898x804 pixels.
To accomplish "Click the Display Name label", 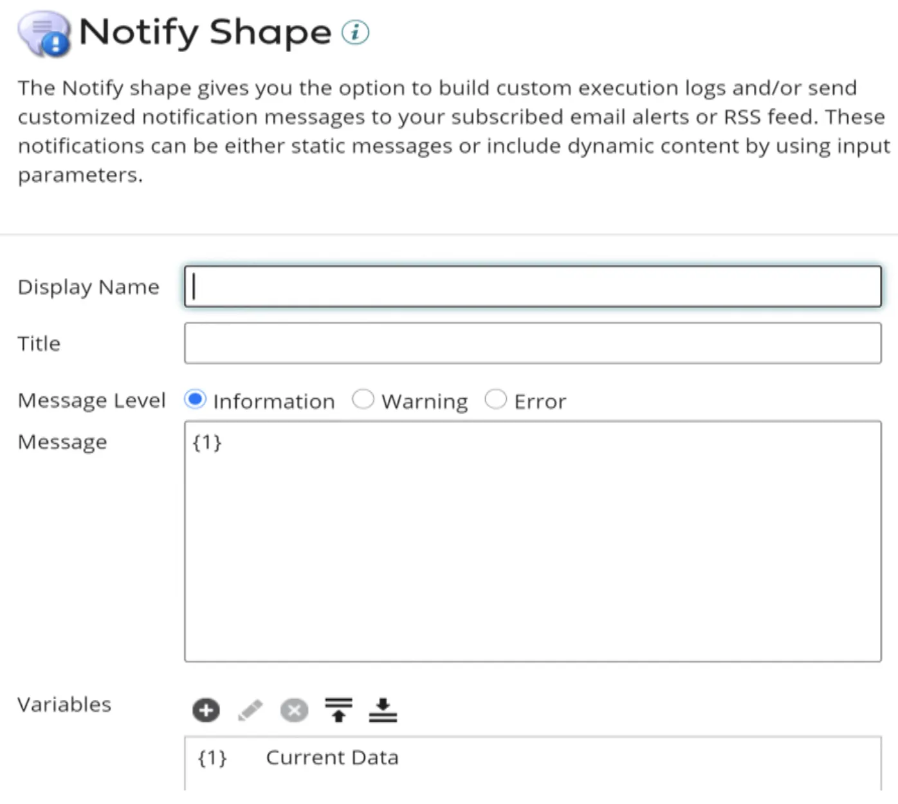I will [x=89, y=287].
